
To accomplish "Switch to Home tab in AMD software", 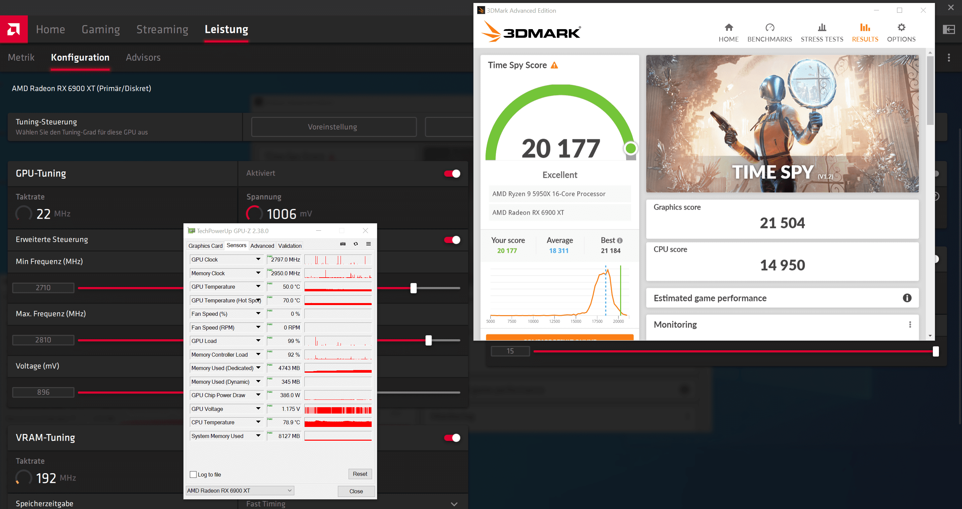I will [x=51, y=29].
